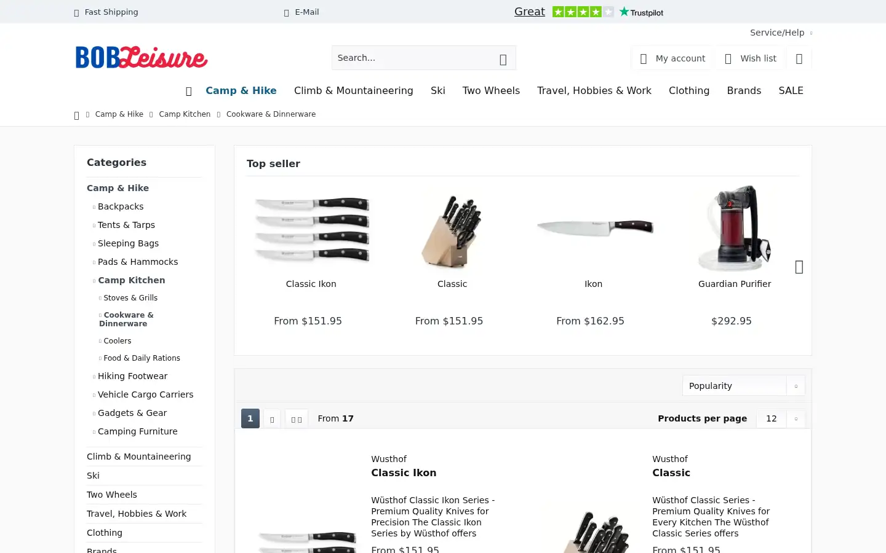Viewport: 886px width, 553px height.
Task: Advance the Top seller slider arrow
Action: [x=799, y=267]
